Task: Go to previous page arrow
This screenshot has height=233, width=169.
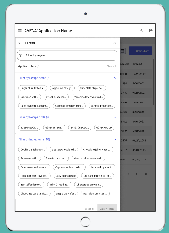Action: (x=128, y=174)
